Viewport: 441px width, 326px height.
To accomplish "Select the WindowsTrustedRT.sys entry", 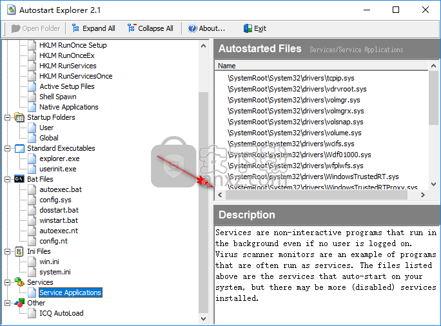I will (313, 177).
